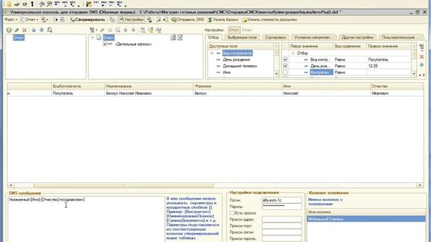The width and height of the screenshot is (431, 242).
Task: Open the Условное оформление tab
Action: point(313,38)
